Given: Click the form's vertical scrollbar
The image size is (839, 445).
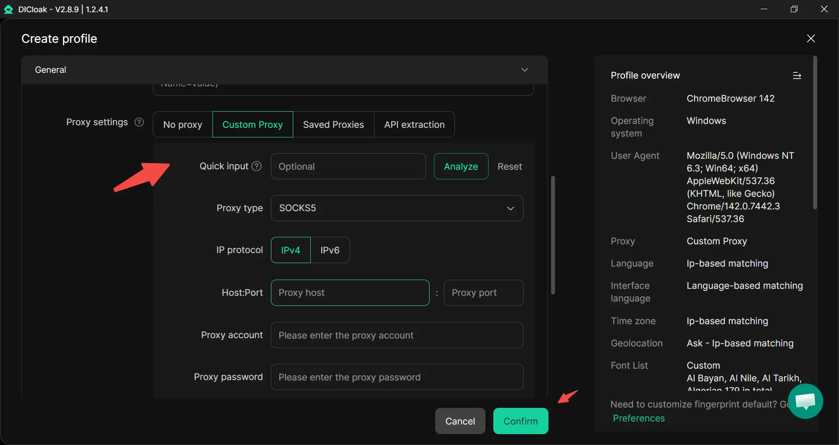Looking at the screenshot, I should 553,236.
